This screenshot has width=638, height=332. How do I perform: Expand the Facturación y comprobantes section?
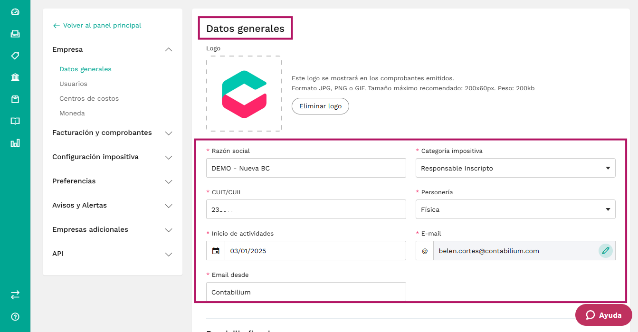coord(113,133)
